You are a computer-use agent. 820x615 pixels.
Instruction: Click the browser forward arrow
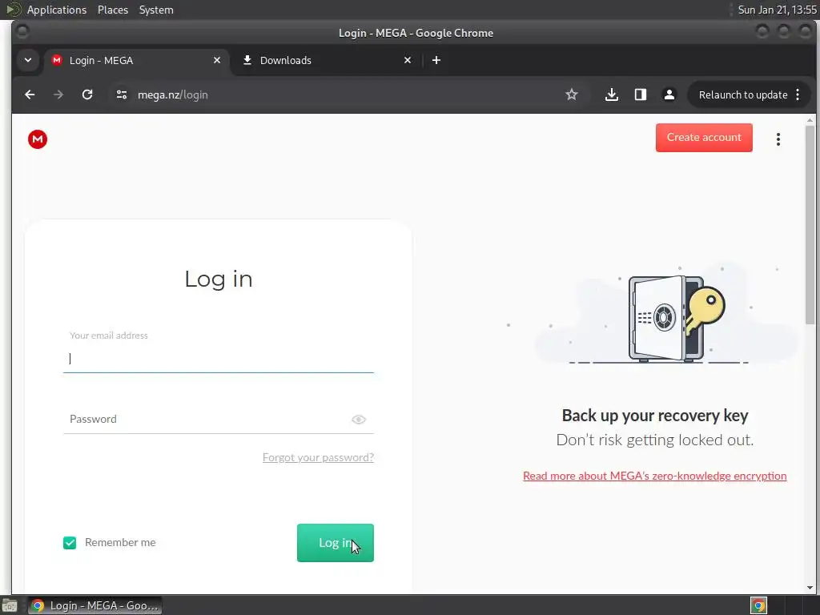pyautogui.click(x=58, y=94)
